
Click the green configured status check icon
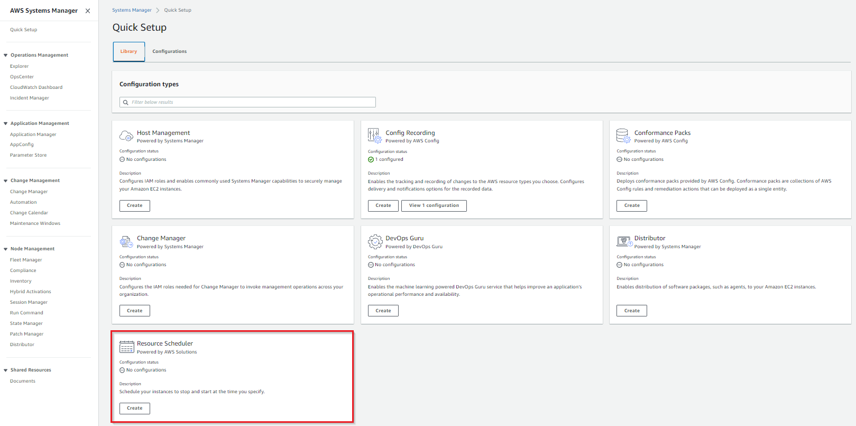tap(371, 159)
